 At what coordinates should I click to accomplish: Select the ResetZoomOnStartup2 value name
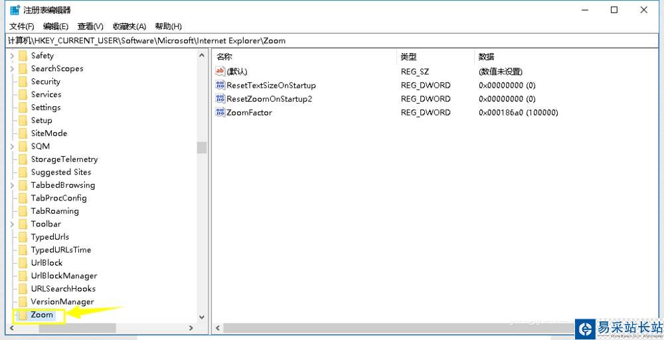pos(270,99)
